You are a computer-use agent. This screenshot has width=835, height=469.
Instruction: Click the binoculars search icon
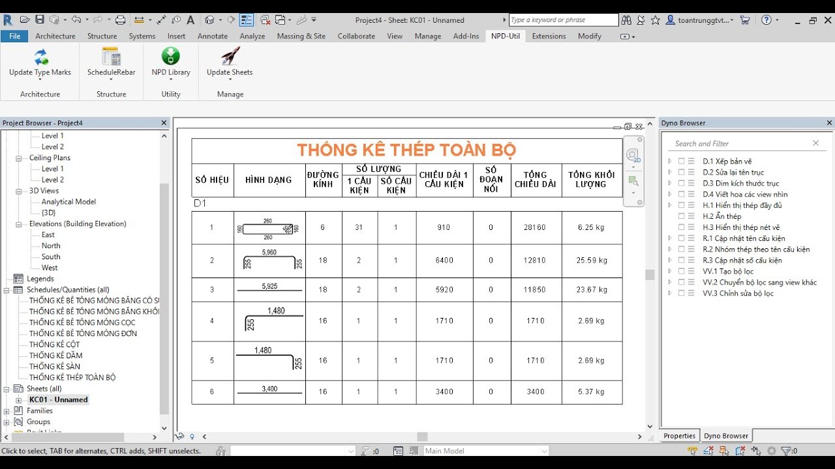[626, 20]
